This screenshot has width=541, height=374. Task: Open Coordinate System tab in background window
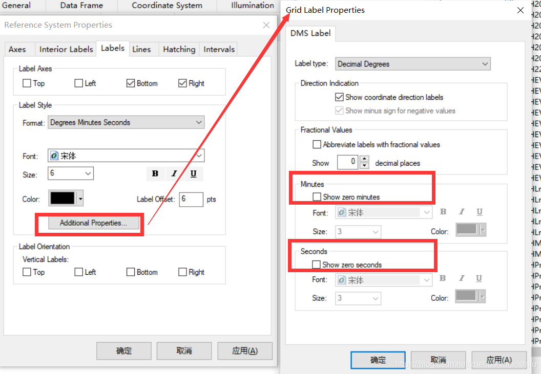(x=167, y=5)
